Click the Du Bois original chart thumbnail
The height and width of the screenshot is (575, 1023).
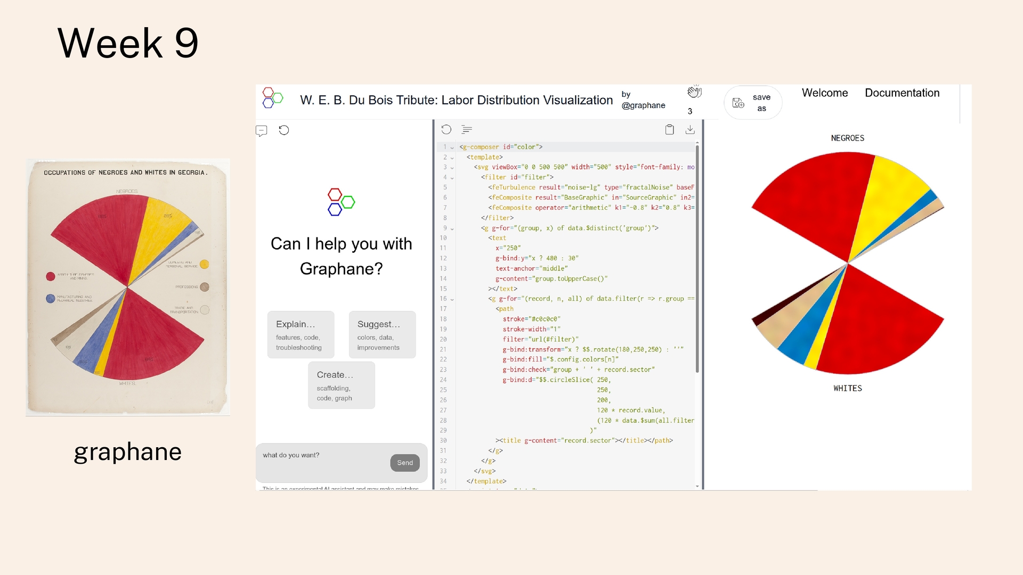[128, 287]
